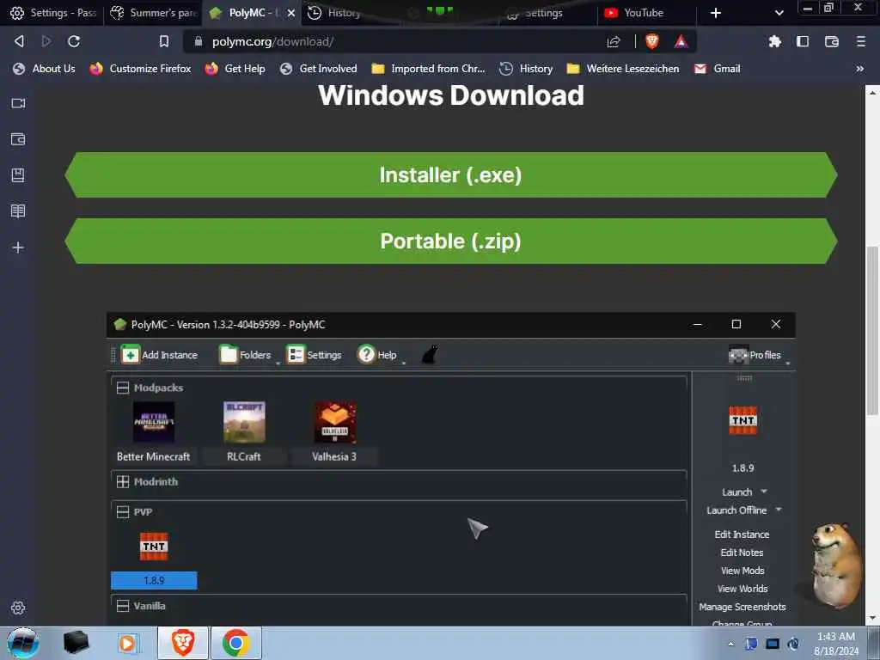Open the video call icon in sidebar
The width and height of the screenshot is (880, 660).
point(18,103)
